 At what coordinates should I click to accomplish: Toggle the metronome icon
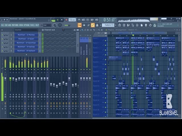79,20
